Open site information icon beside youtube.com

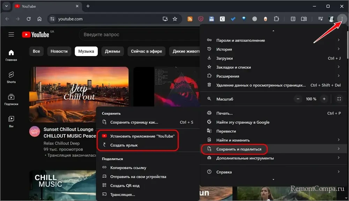coord(52,19)
